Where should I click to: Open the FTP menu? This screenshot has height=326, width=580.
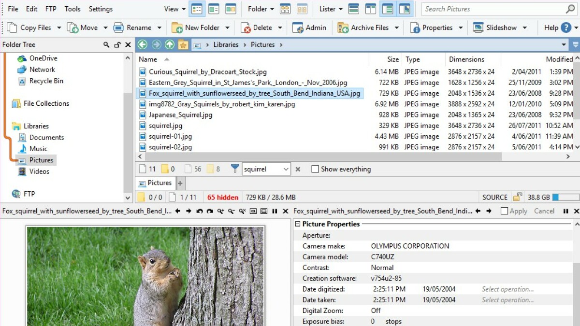[x=51, y=9]
